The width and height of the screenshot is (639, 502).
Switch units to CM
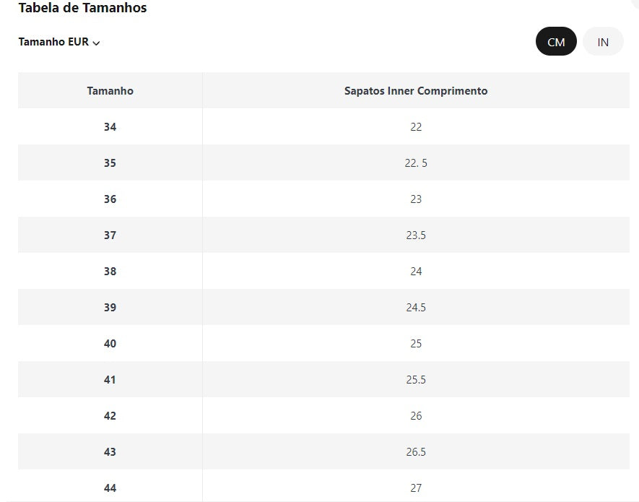coord(556,42)
